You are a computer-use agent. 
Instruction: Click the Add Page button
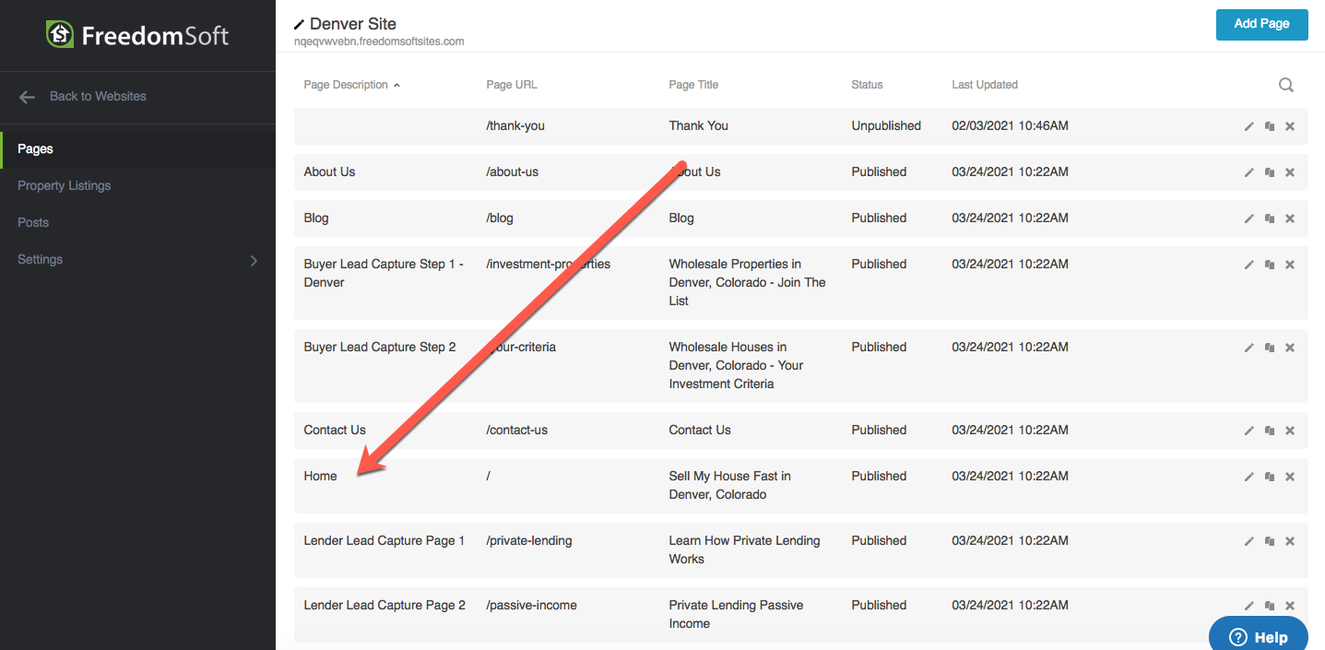tap(1261, 24)
